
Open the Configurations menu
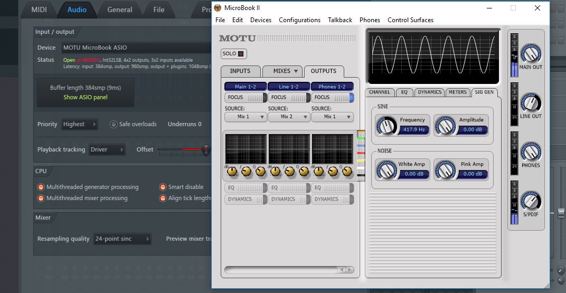point(299,20)
